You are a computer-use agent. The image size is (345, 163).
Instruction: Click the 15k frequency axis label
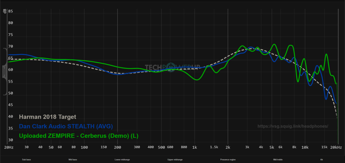pos(325,147)
